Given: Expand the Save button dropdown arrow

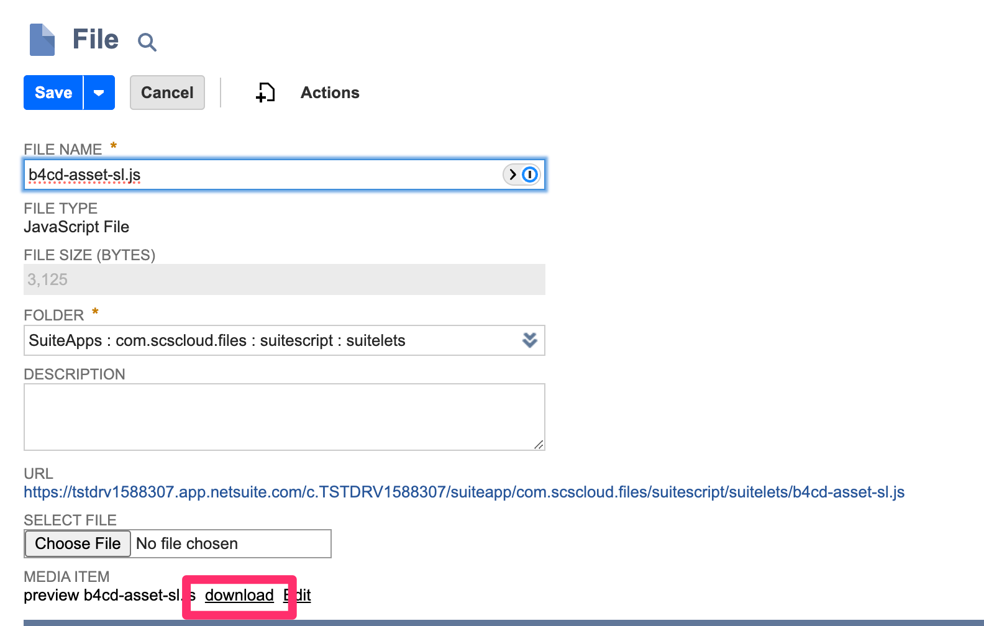Looking at the screenshot, I should [x=99, y=93].
